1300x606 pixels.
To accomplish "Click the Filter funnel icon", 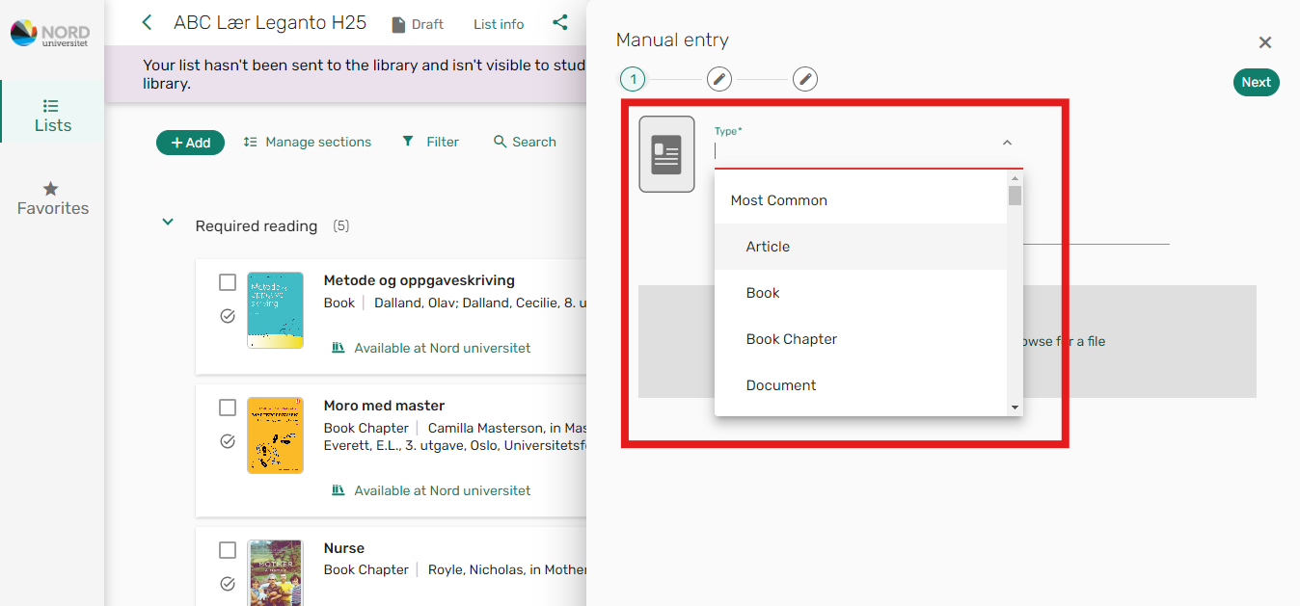I will (x=409, y=141).
